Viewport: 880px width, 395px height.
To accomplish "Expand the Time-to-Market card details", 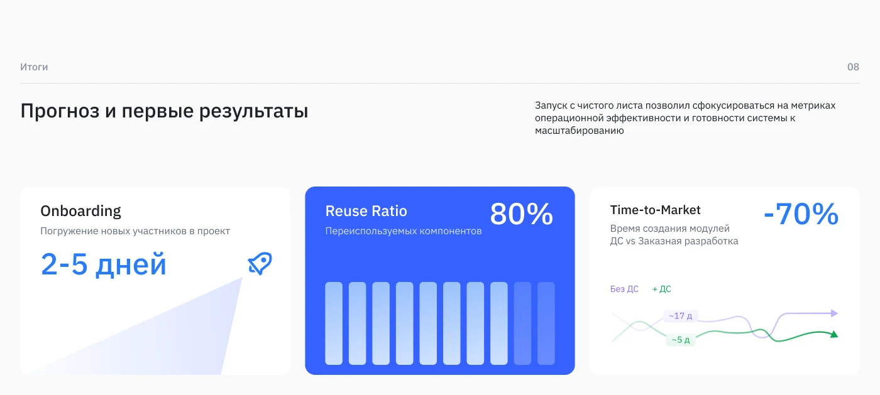I will click(x=725, y=280).
